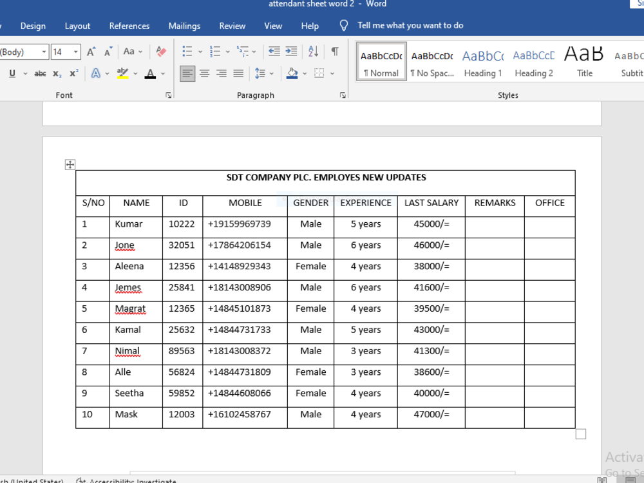This screenshot has width=644, height=483.
Task: Open the font size dropdown
Action: pyautogui.click(x=75, y=52)
